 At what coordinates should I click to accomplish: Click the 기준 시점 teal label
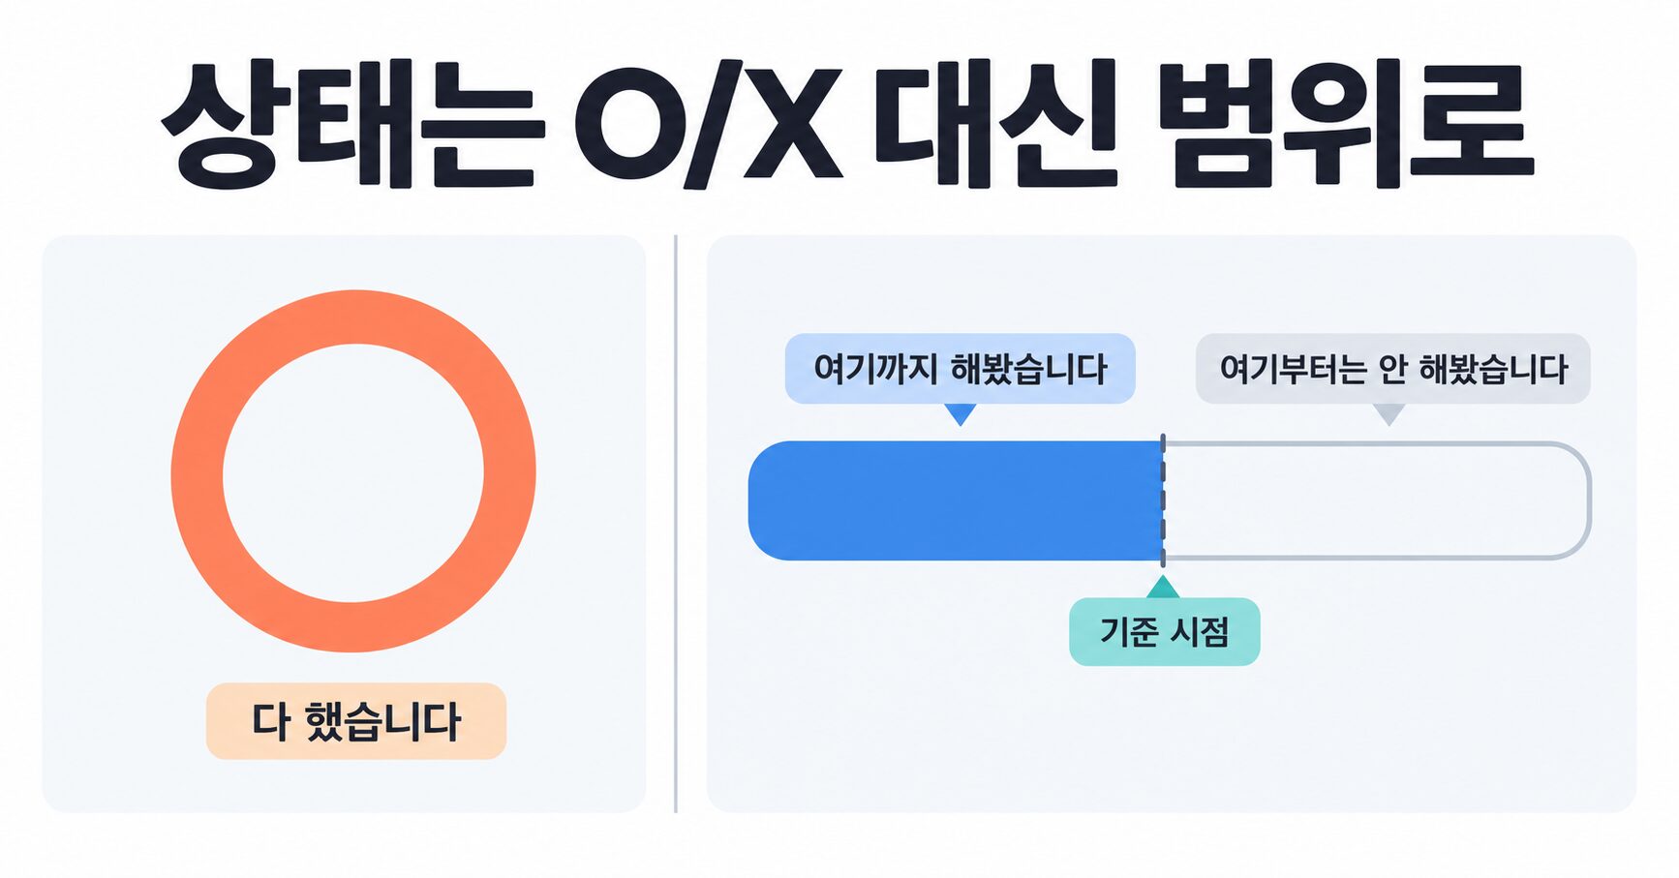pyautogui.click(x=1164, y=632)
